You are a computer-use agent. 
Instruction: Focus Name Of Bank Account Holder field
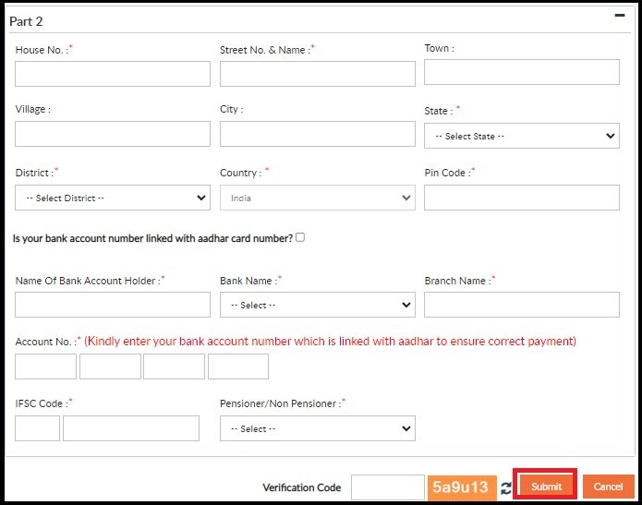pos(113,305)
